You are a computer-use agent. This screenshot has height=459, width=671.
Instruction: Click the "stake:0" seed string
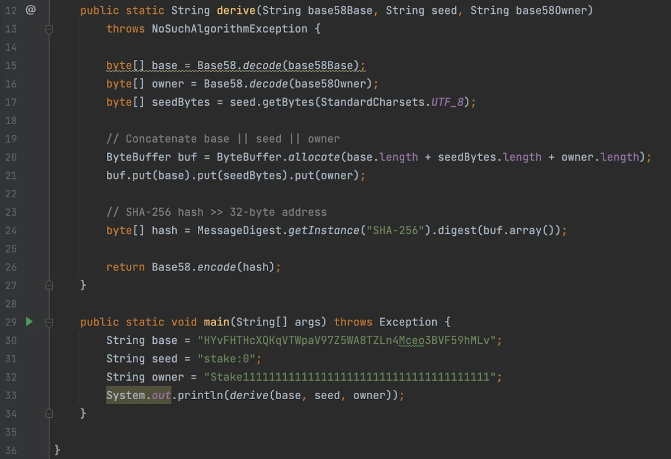[229, 359]
